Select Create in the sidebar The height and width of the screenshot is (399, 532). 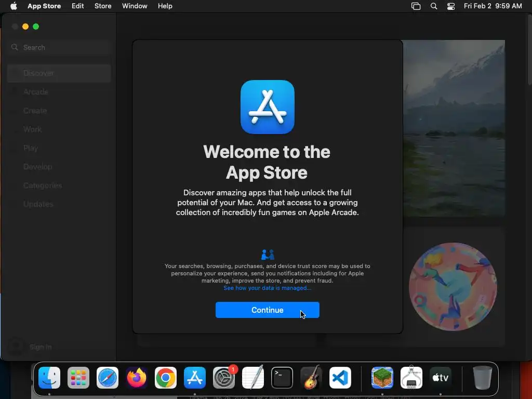coord(59,111)
